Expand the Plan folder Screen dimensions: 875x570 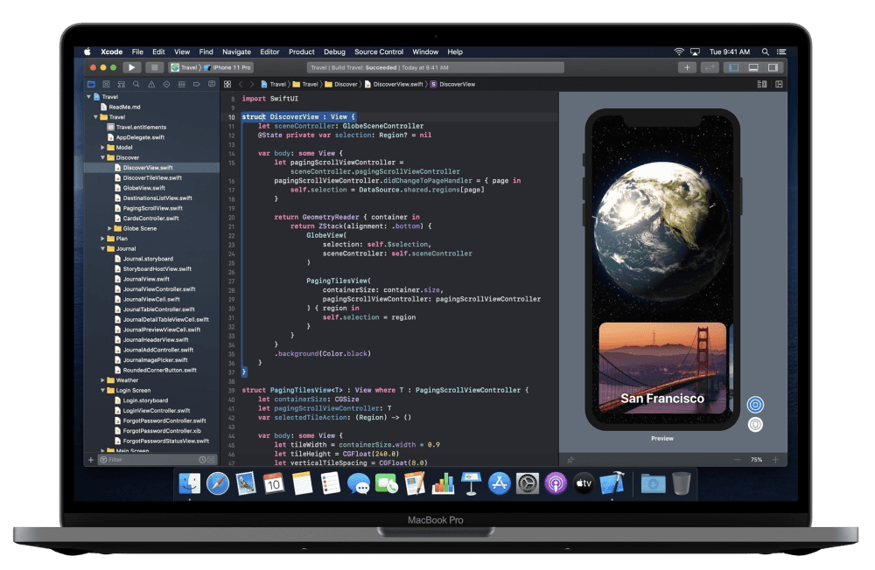tap(103, 238)
